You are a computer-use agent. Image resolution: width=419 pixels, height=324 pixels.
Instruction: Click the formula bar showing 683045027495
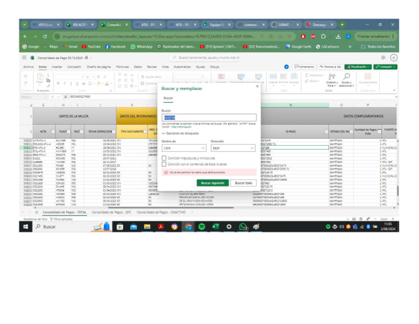(231, 97)
